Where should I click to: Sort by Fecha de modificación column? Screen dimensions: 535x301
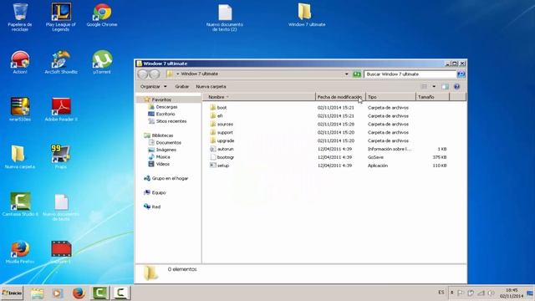coord(340,97)
